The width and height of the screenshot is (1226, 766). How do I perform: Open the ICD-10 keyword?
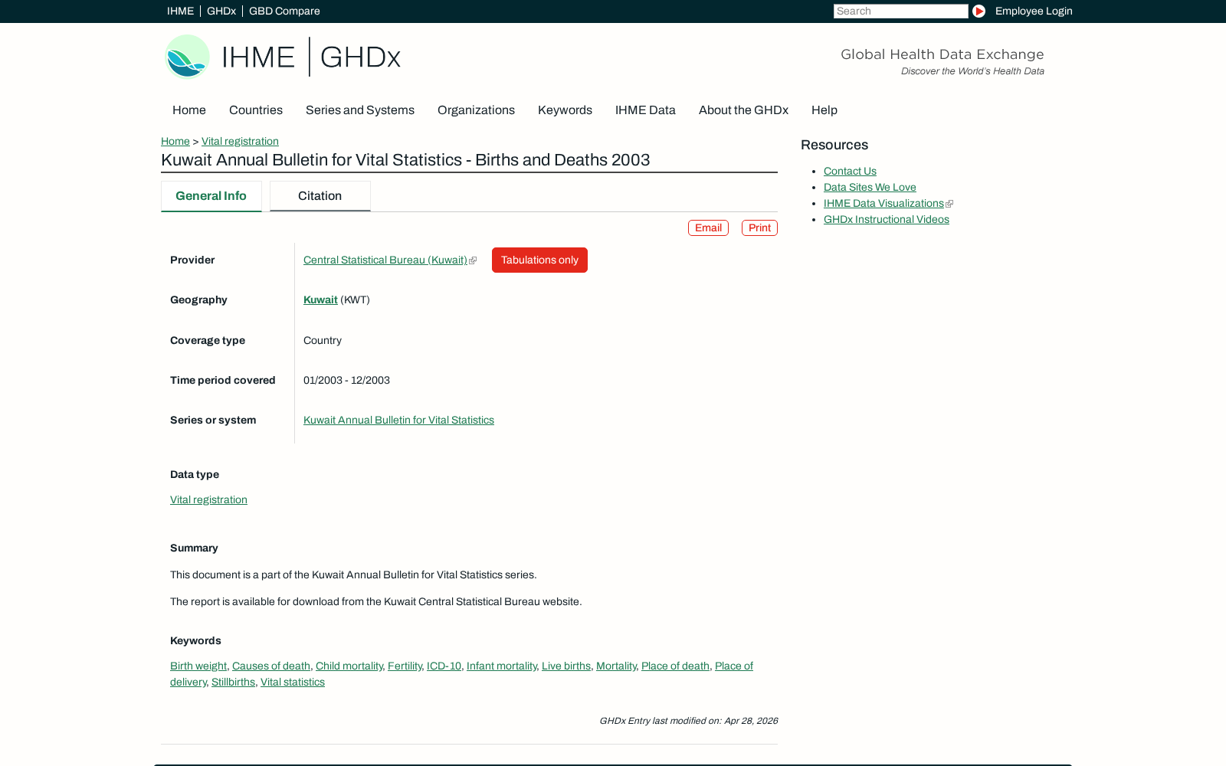coord(444,666)
